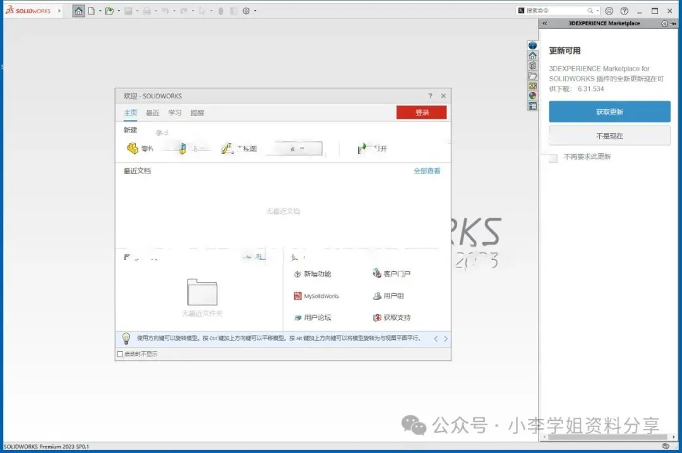Click the Rebuild traffic-light icon

[220, 11]
